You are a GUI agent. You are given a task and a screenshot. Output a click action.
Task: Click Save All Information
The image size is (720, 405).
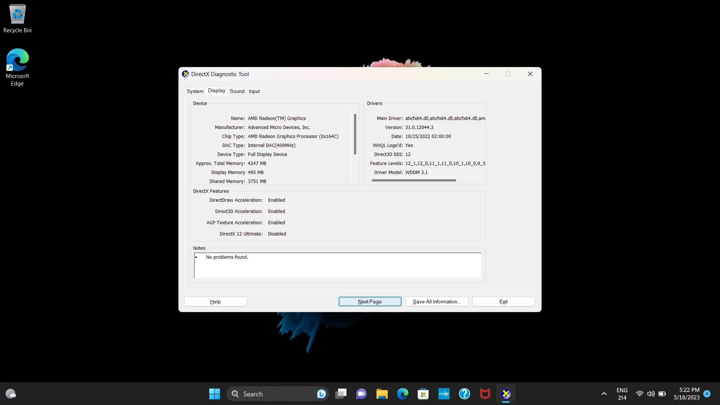coord(436,301)
